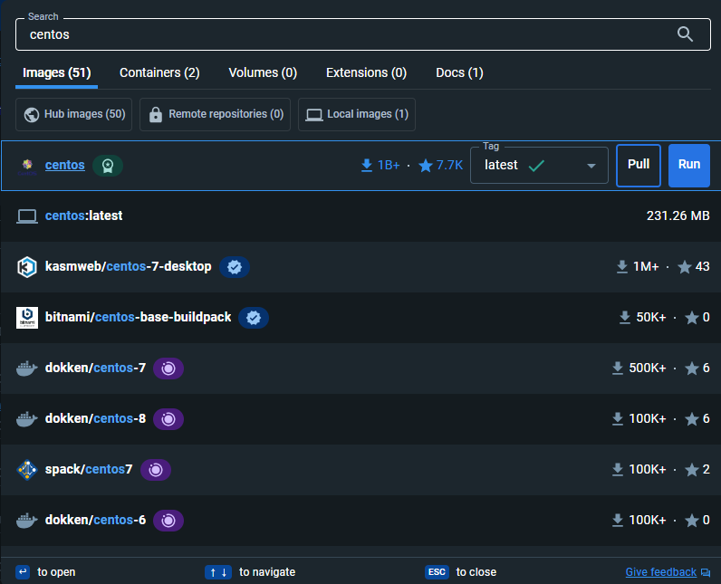721x584 pixels.
Task: Pull the centos image
Action: pyautogui.click(x=639, y=166)
